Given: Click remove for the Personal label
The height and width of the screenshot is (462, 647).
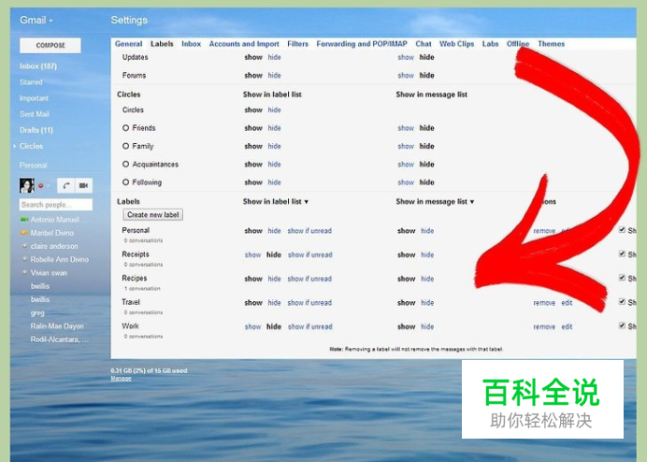Looking at the screenshot, I should [x=544, y=231].
